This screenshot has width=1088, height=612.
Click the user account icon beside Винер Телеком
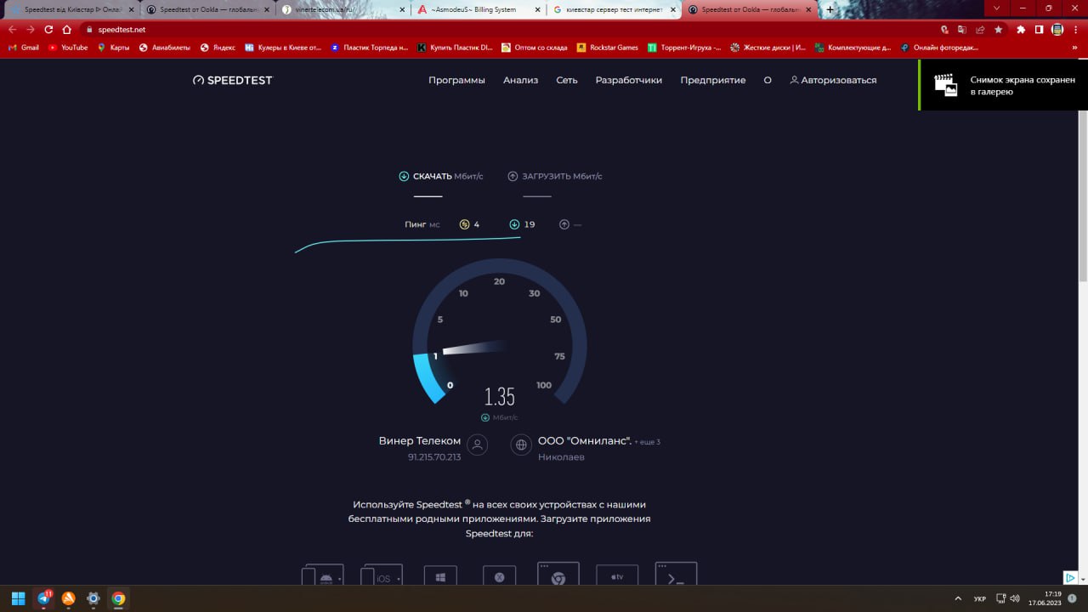pyautogui.click(x=478, y=445)
